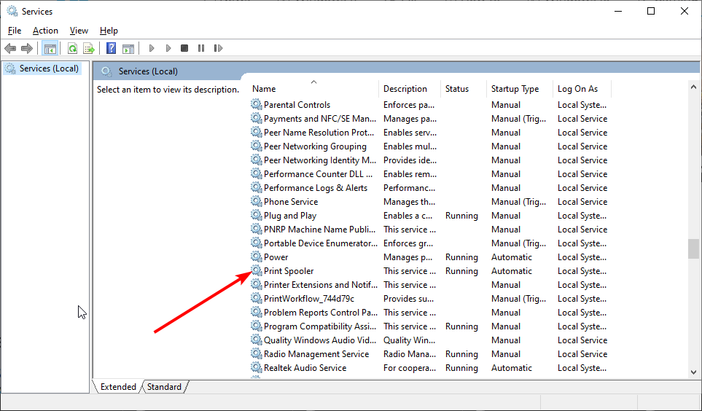Select Program Compatibility Assistant service

320,326
